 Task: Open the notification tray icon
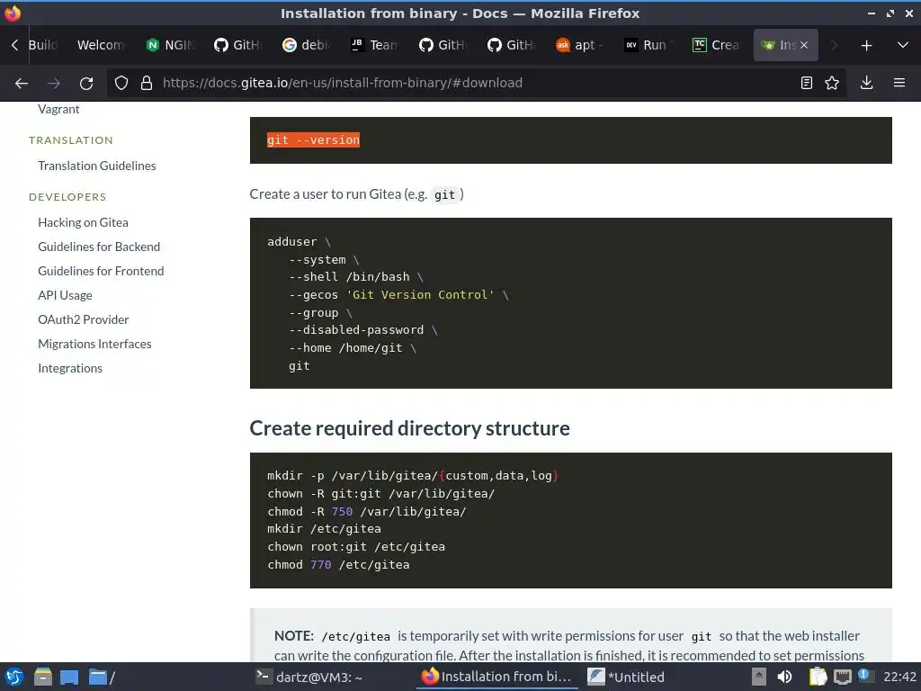[x=864, y=675]
